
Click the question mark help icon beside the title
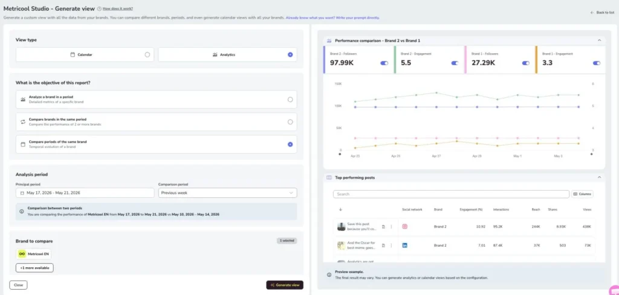point(99,8)
